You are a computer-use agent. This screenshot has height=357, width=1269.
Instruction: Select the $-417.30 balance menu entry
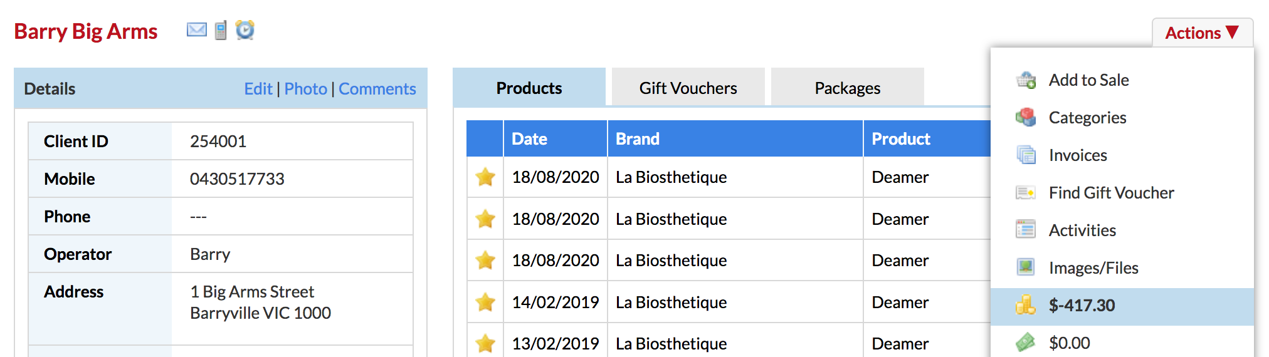pyautogui.click(x=1122, y=306)
